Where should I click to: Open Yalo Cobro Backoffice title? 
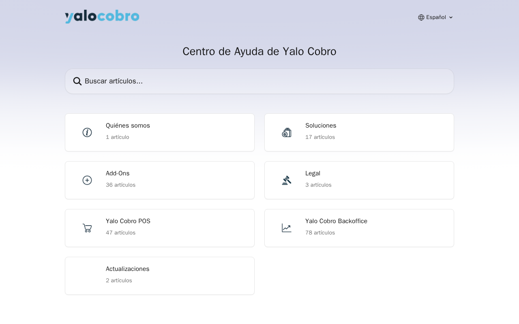(x=336, y=221)
